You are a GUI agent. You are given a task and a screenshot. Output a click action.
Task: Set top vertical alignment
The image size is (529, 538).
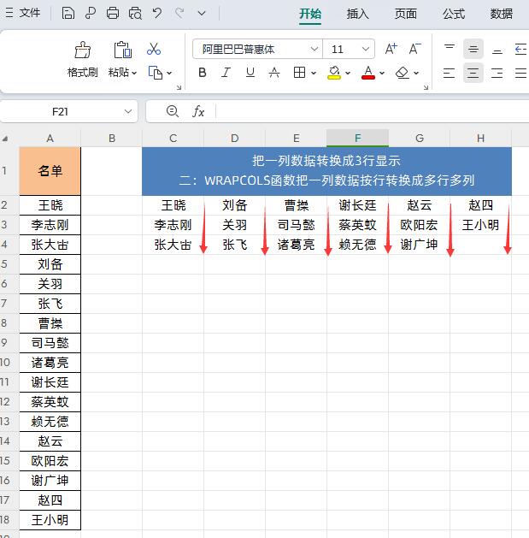tap(450, 49)
